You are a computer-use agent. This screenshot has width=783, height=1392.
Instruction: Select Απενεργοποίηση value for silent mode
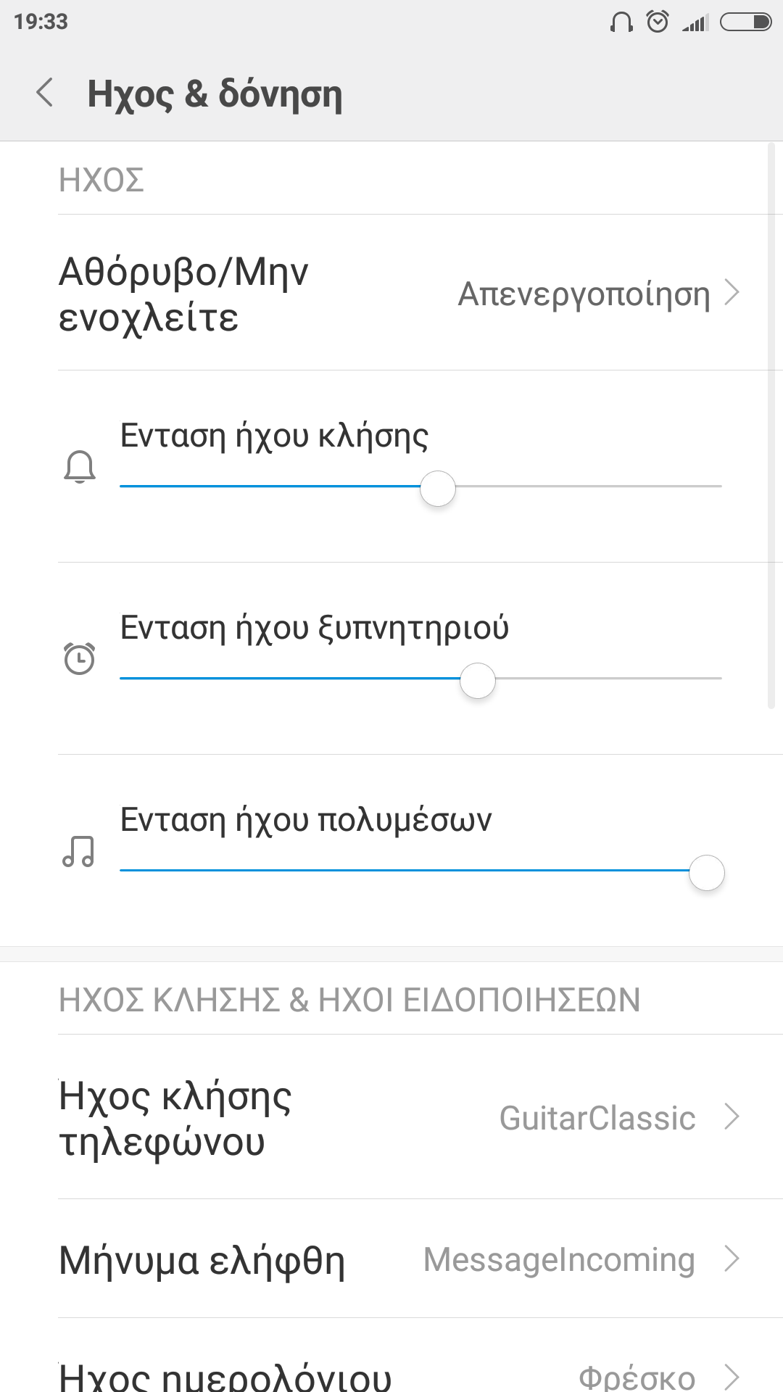click(584, 294)
